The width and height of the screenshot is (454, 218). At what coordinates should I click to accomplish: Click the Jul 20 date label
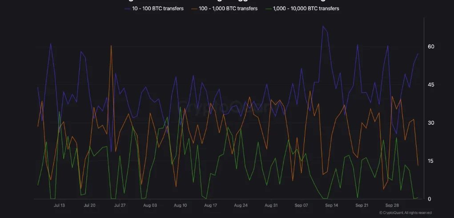pyautogui.click(x=90, y=206)
